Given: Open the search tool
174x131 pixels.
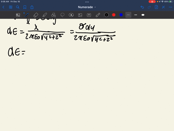Looking at the screenshot, I should 18,7.
